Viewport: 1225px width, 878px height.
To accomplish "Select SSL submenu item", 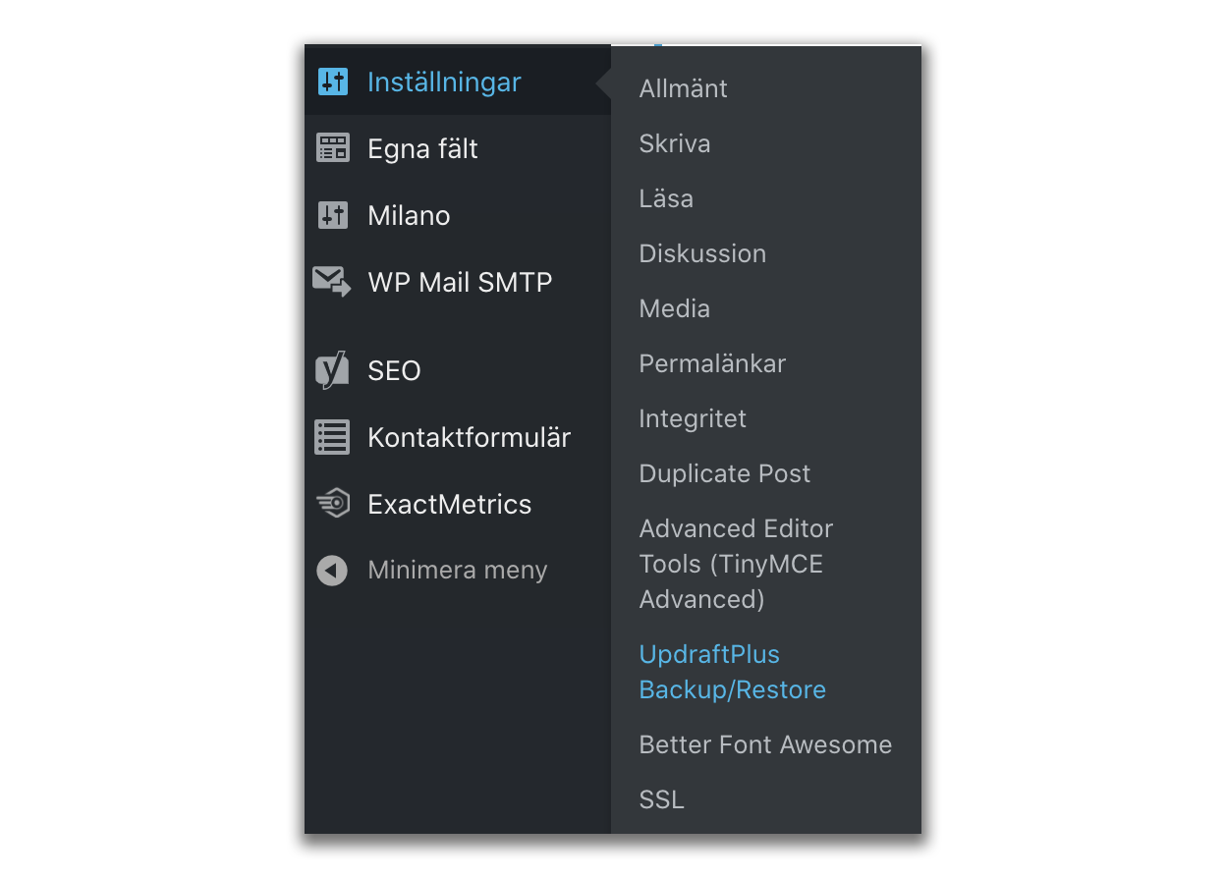I will click(661, 799).
